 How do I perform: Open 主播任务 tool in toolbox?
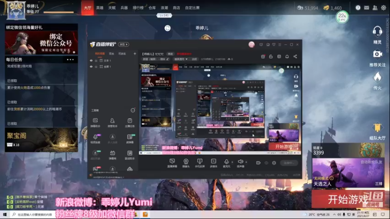click(x=130, y=123)
